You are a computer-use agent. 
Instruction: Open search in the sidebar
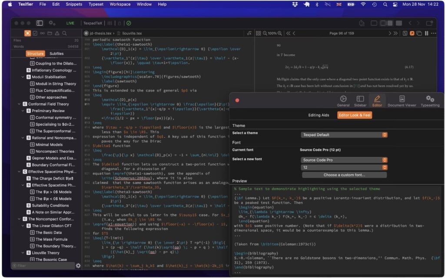(64, 33)
